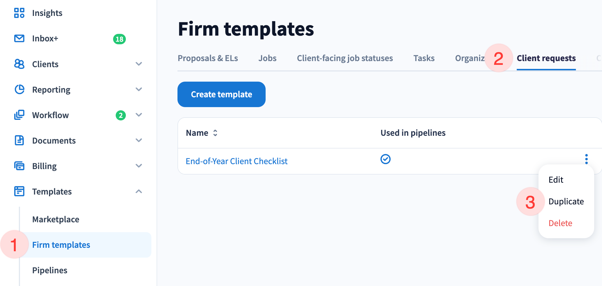Expand the Reporting section chevron
The width and height of the screenshot is (602, 286).
tap(139, 89)
